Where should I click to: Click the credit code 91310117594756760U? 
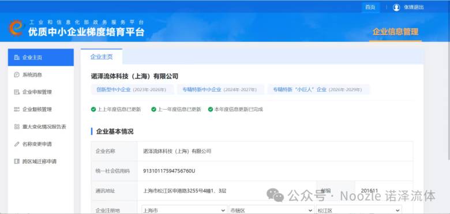(169, 171)
